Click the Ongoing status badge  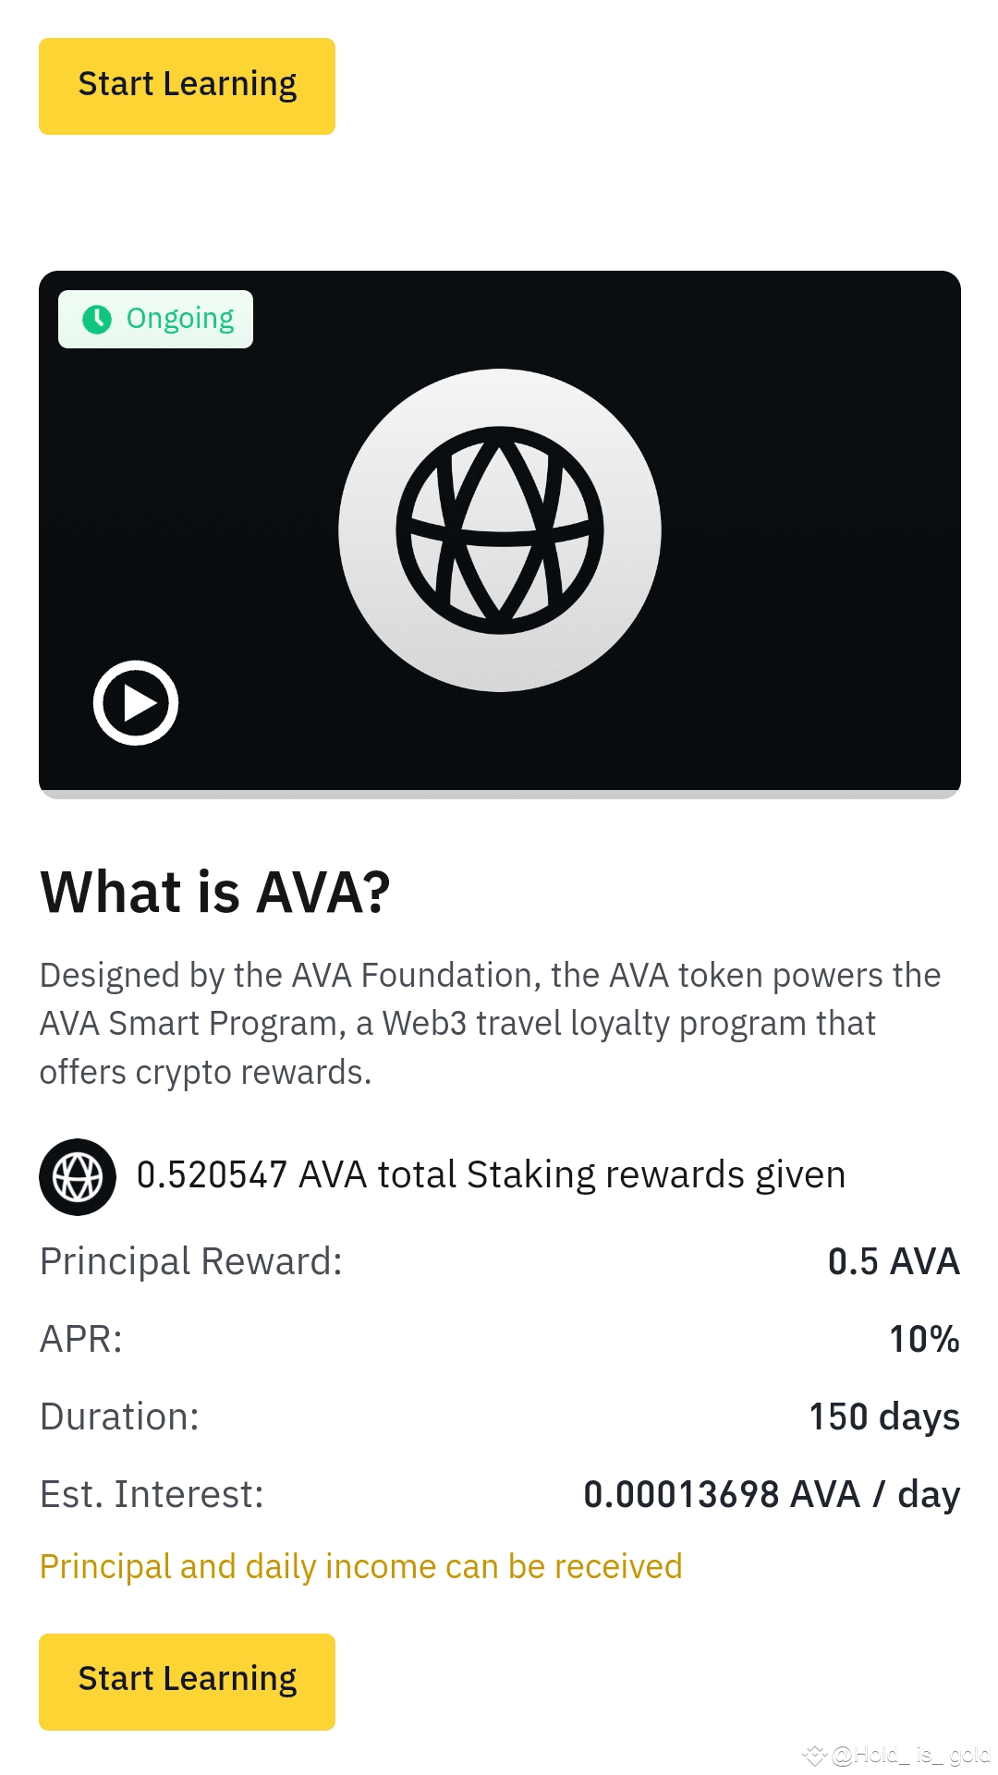tap(154, 318)
